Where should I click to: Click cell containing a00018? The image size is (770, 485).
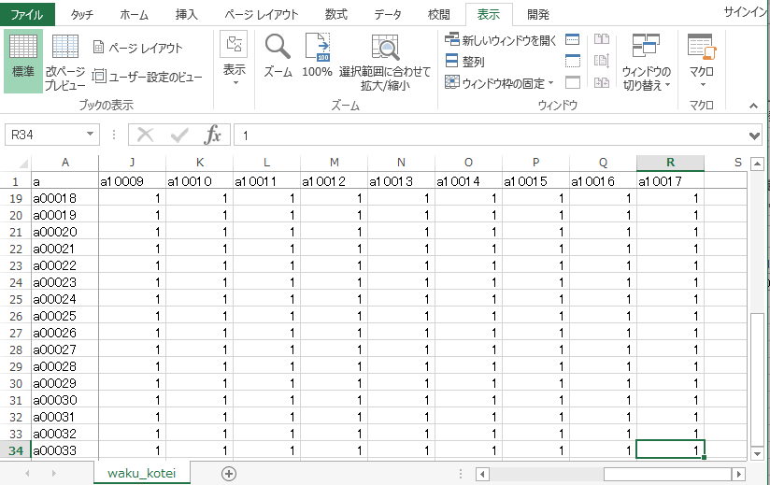pos(64,198)
